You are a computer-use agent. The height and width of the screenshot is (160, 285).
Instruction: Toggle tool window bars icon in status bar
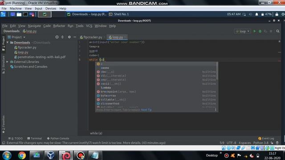coord(4,143)
